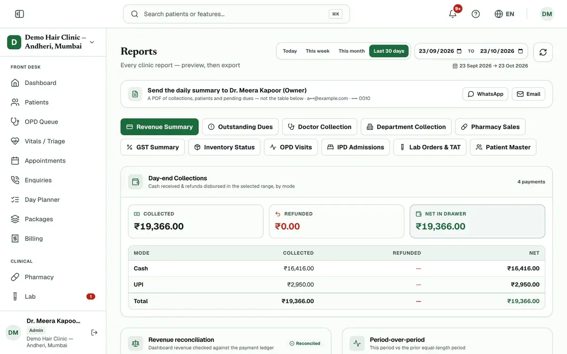This screenshot has height=354, width=567.
Task: Switch to OPD Visits report
Action: pyautogui.click(x=291, y=147)
